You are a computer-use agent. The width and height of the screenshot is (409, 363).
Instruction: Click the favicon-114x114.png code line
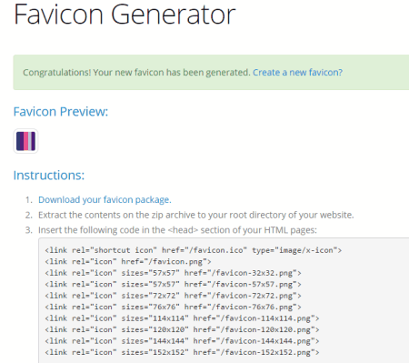click(182, 318)
